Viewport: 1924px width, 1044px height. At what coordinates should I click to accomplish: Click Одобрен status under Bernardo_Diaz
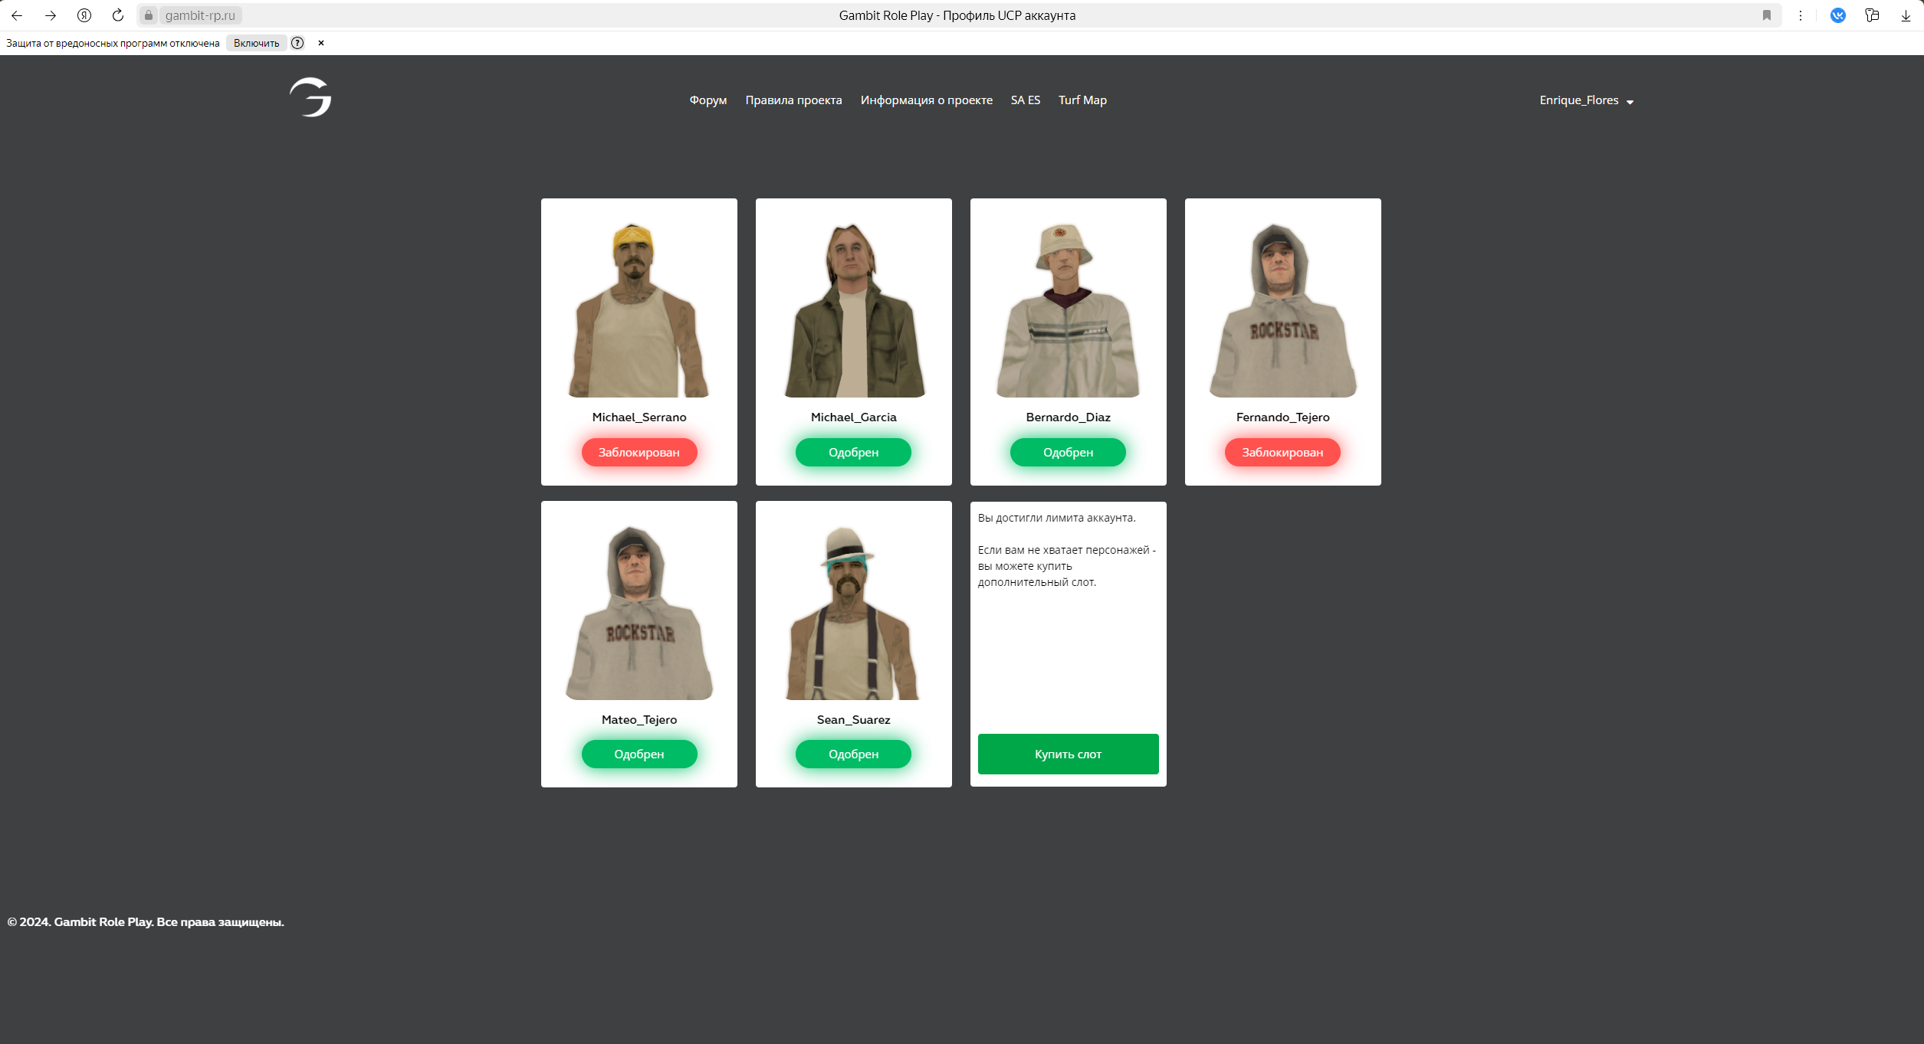click(1068, 453)
